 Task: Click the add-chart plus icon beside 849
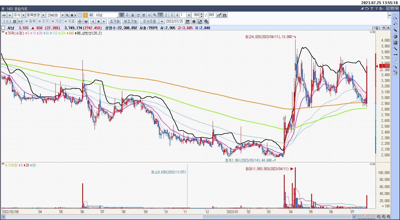(x=219, y=15)
